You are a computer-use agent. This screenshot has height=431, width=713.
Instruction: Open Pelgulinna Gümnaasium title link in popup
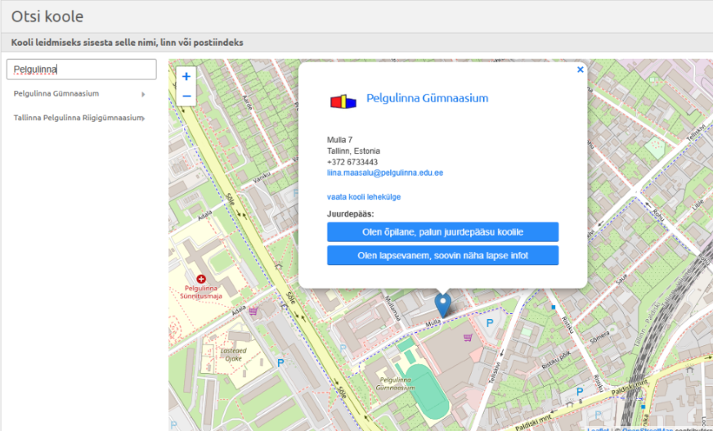point(427,98)
